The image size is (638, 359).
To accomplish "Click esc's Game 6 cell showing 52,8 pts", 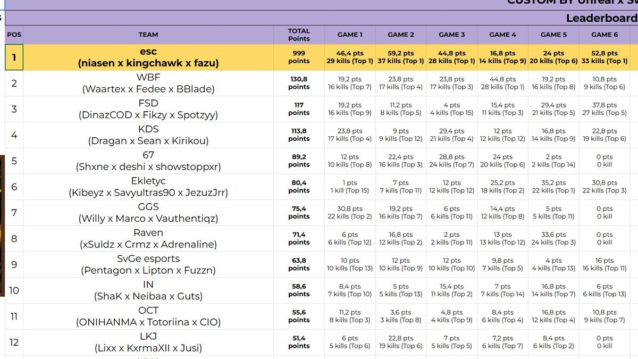I will click(x=605, y=57).
